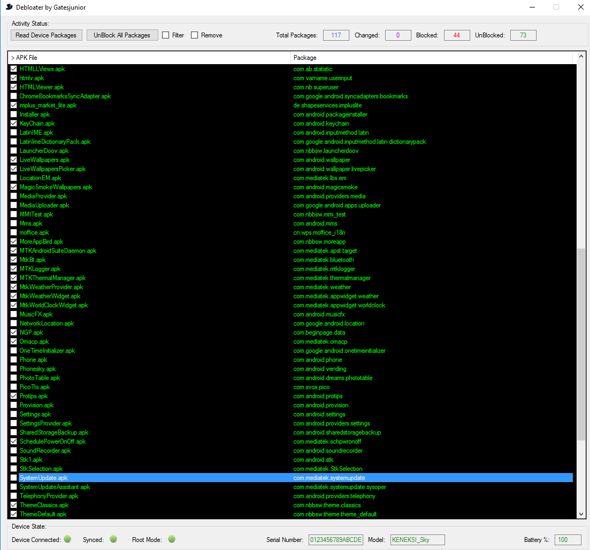Image resolution: width=590 pixels, height=550 pixels.
Task: Click the scrollbar down arrow
Action: click(x=581, y=514)
